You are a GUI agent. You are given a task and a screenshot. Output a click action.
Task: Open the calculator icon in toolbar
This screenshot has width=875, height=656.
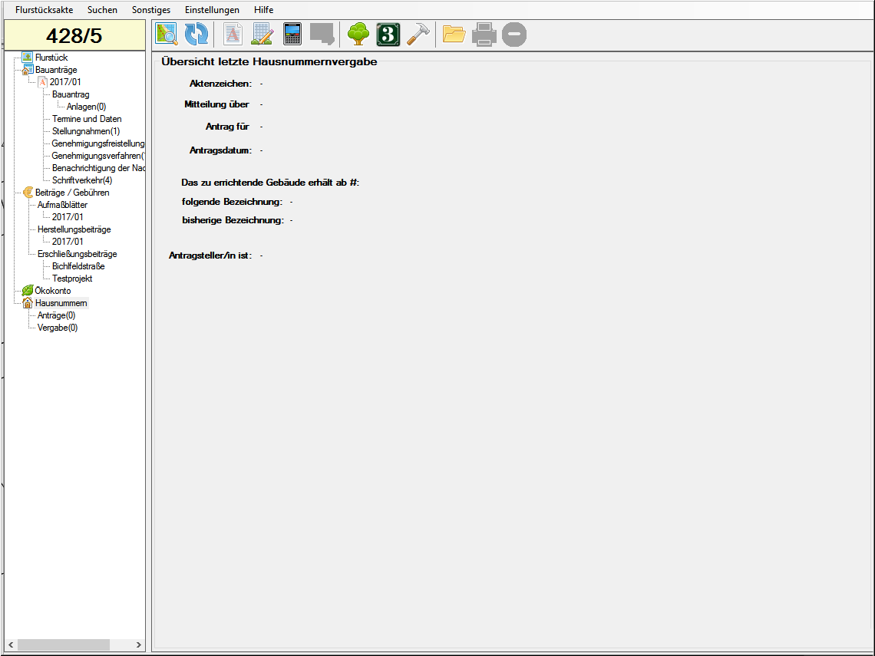[292, 34]
